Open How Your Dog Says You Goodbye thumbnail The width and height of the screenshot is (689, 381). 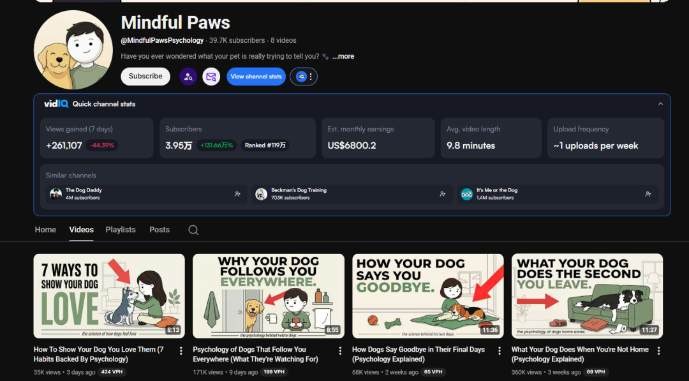[428, 296]
